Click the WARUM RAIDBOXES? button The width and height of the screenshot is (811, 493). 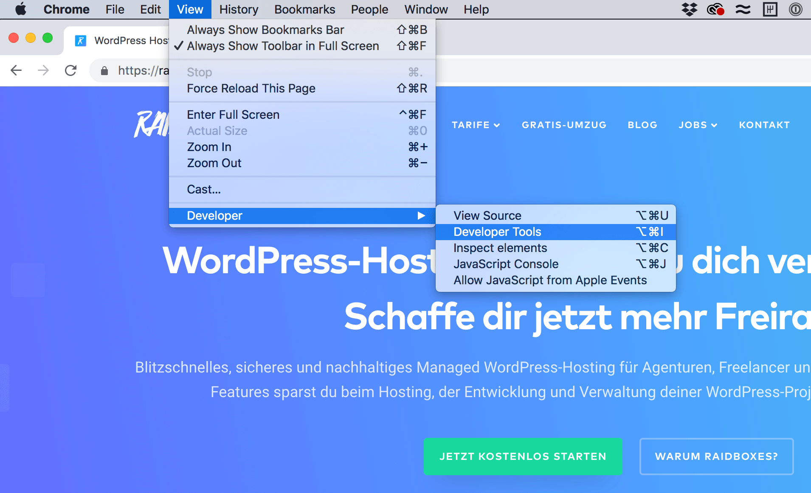(x=716, y=456)
